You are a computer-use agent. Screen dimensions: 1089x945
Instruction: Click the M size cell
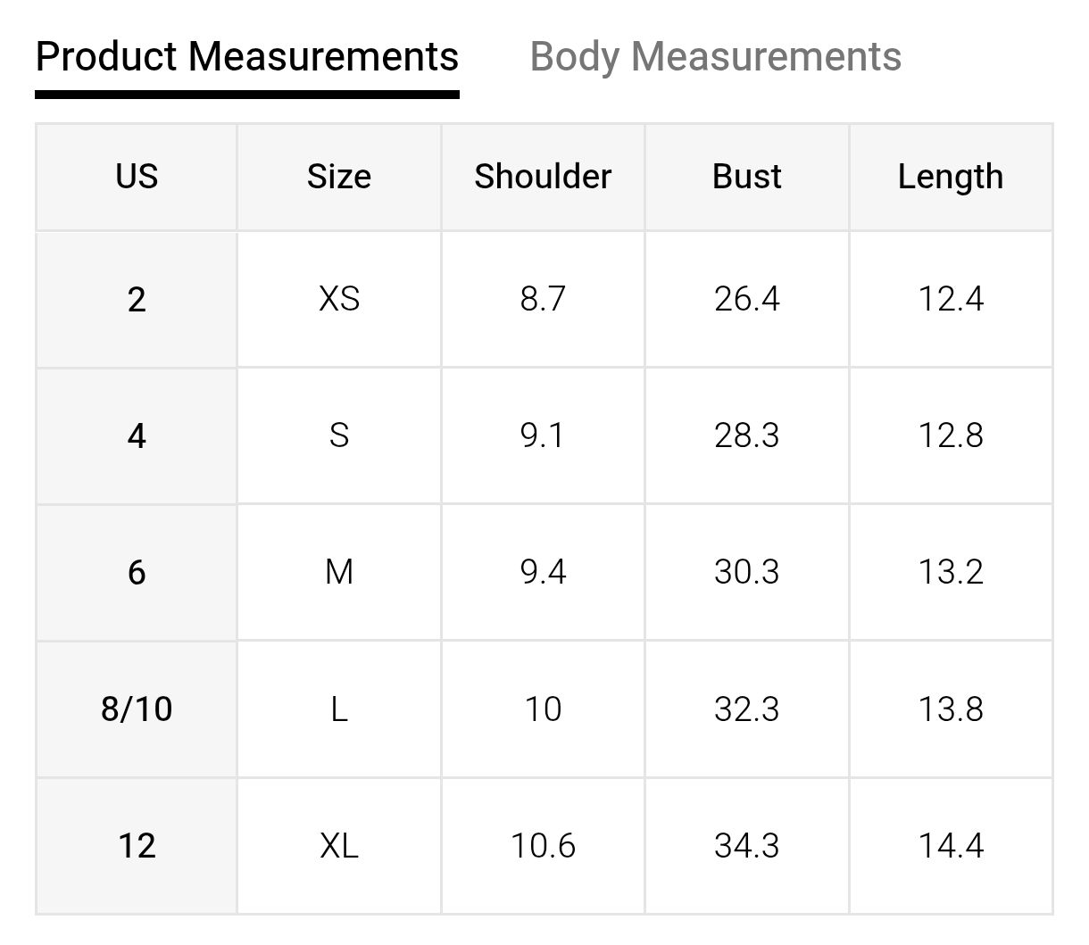tap(339, 572)
